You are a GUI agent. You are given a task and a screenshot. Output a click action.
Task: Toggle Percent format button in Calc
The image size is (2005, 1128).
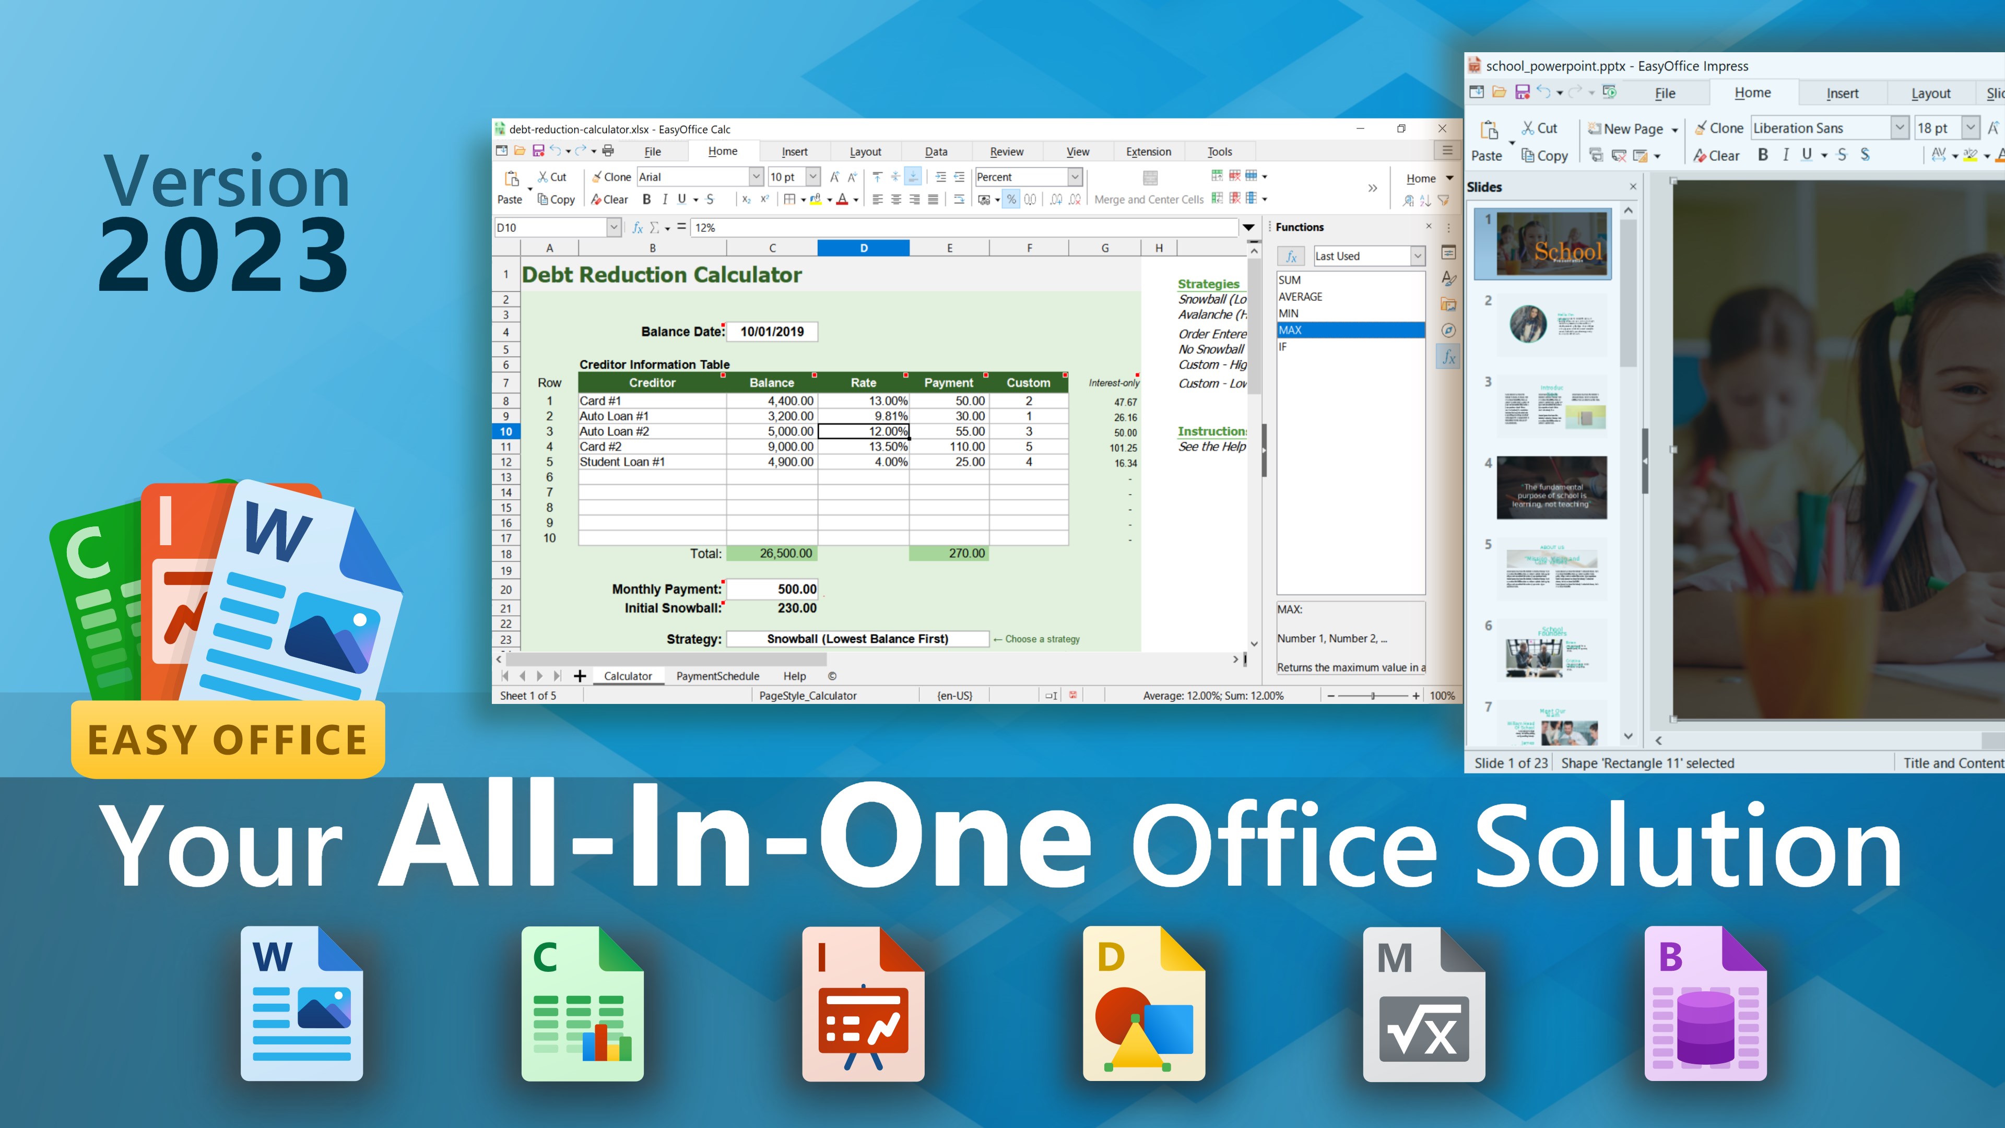[x=1011, y=199]
